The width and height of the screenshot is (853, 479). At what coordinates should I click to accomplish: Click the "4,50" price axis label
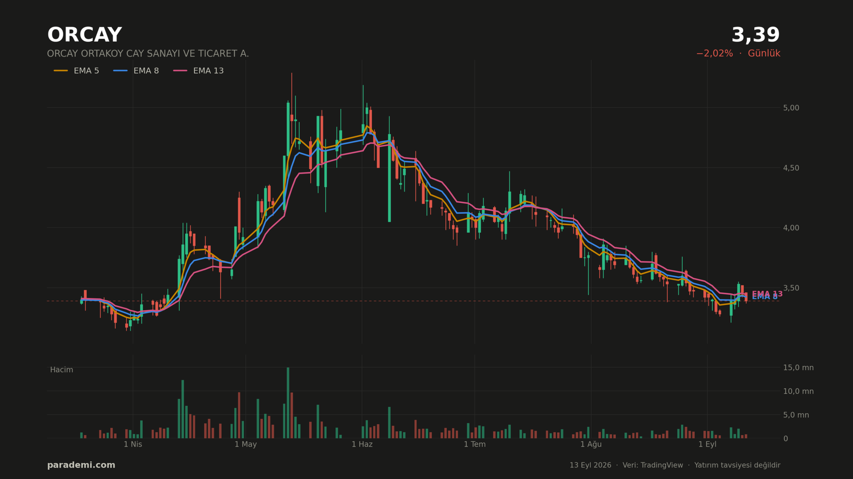[x=791, y=168]
